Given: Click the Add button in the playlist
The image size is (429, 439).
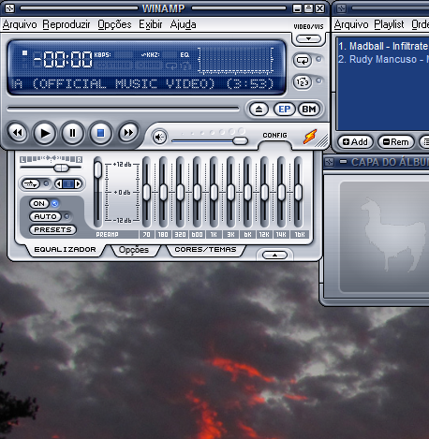Looking at the screenshot, I should [355, 142].
